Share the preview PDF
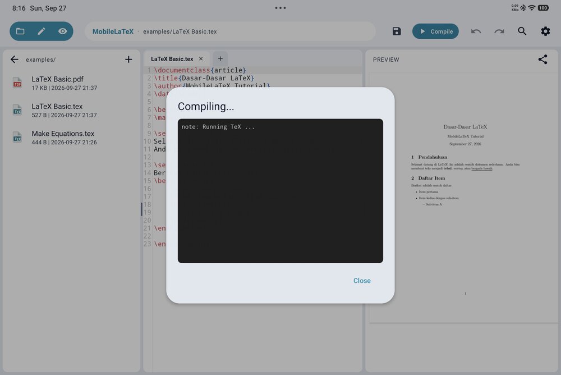Viewport: 561px width, 375px height. pyautogui.click(x=542, y=60)
